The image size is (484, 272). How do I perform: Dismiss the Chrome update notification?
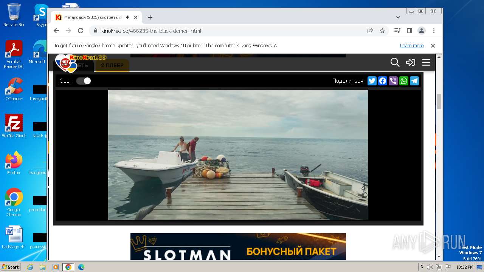click(x=433, y=46)
